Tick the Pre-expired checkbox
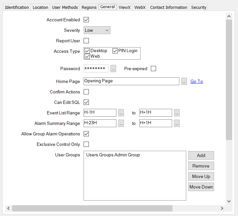Screen dimensions: 238x216 coord(153,69)
